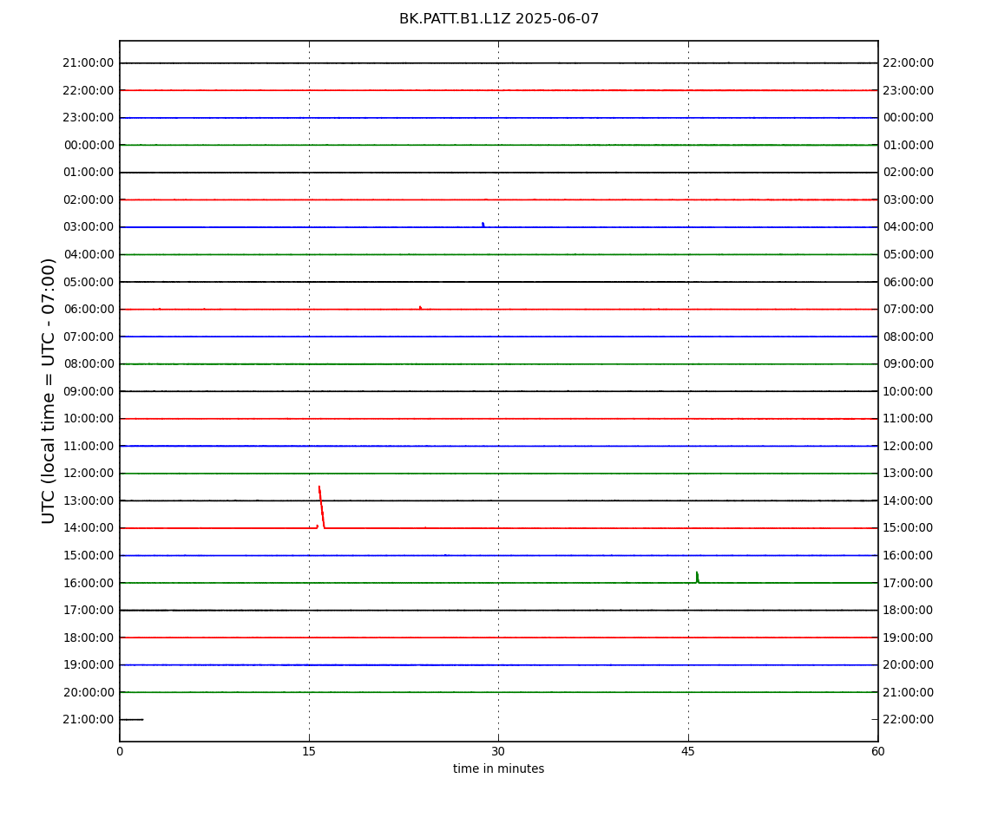Click the x-axis tick label 45
This screenshot has width=998, height=824.
pos(688,751)
